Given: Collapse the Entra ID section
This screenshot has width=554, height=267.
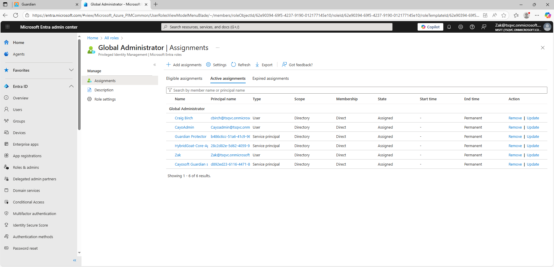Looking at the screenshot, I should (71, 86).
